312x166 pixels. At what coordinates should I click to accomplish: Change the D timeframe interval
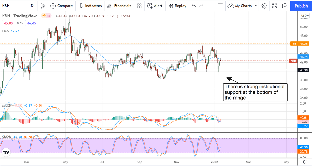[32, 6]
